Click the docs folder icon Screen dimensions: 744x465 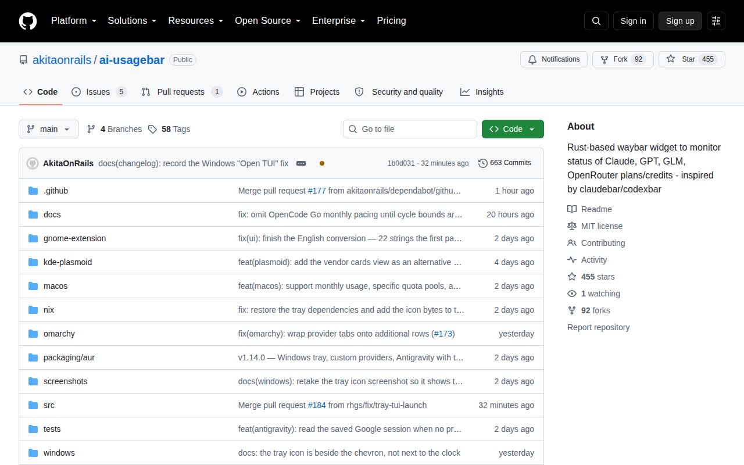pos(33,214)
